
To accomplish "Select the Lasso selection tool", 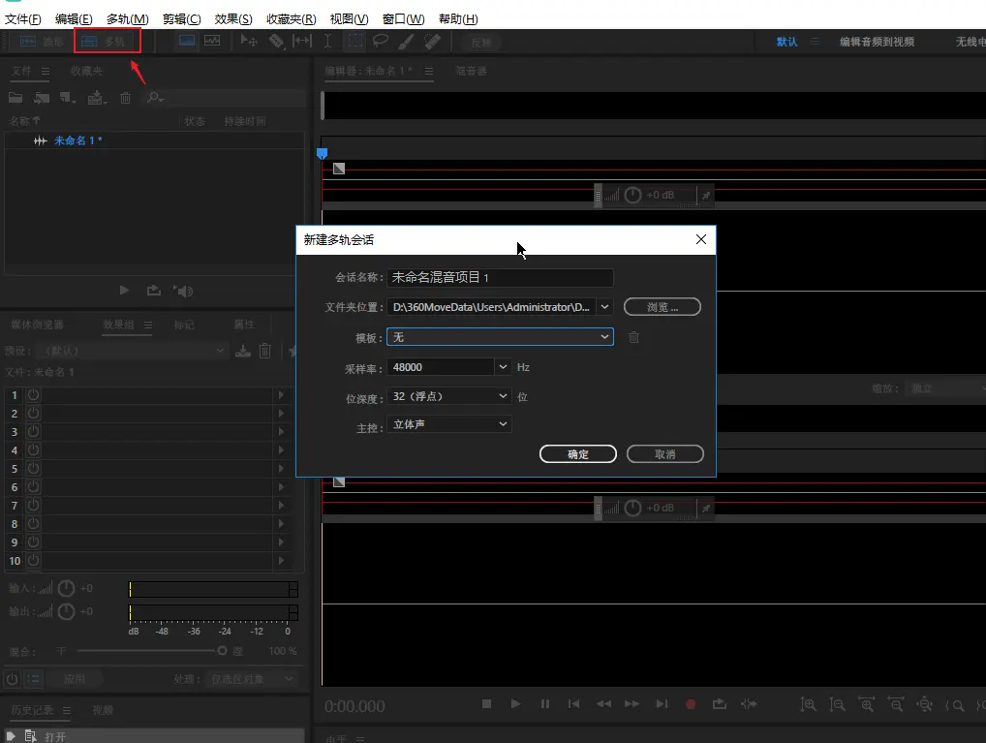I will pos(381,42).
